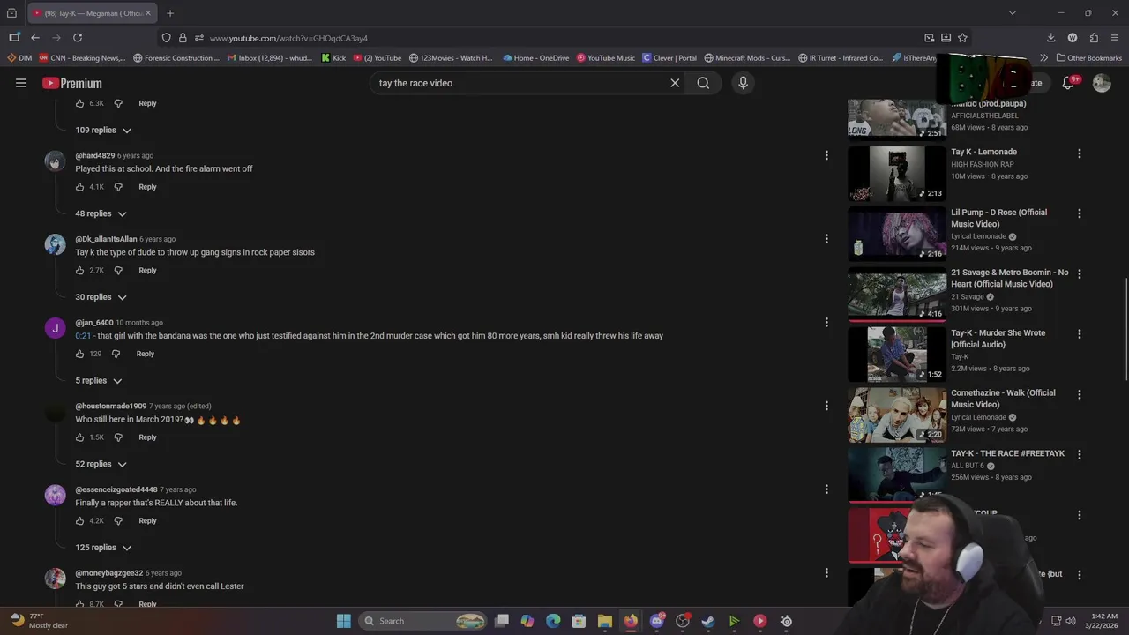Open options menu for @essenceizgoated4448 comment

pos(826,489)
